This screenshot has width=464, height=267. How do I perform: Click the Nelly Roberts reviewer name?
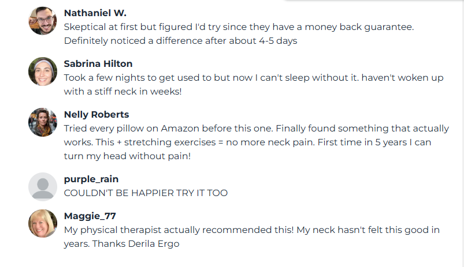[x=96, y=114]
